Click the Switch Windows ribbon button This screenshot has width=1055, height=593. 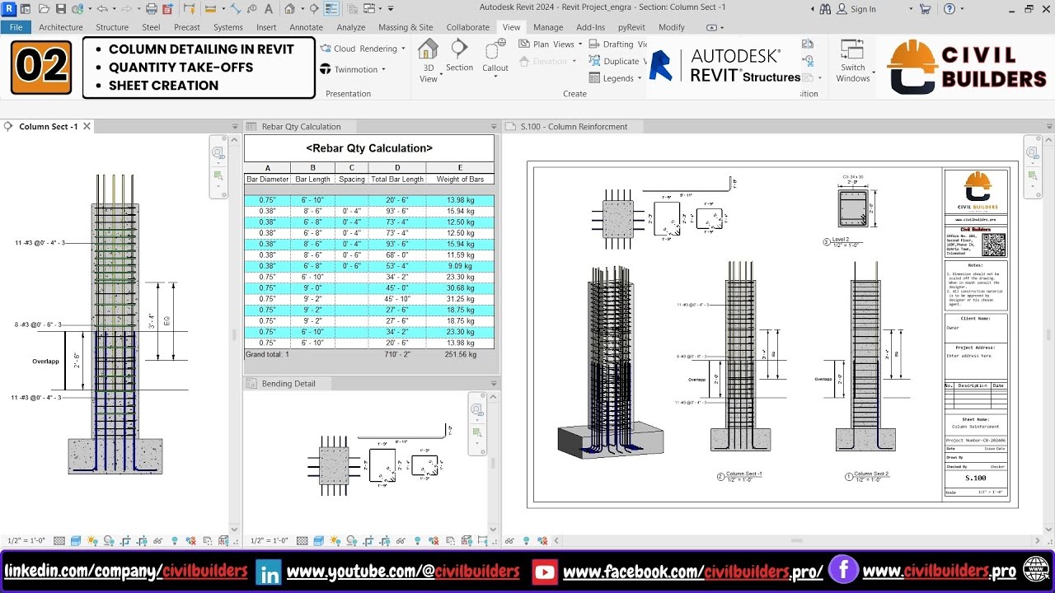853,60
